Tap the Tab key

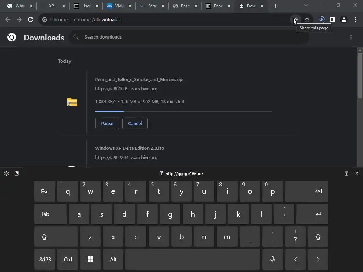(50, 214)
